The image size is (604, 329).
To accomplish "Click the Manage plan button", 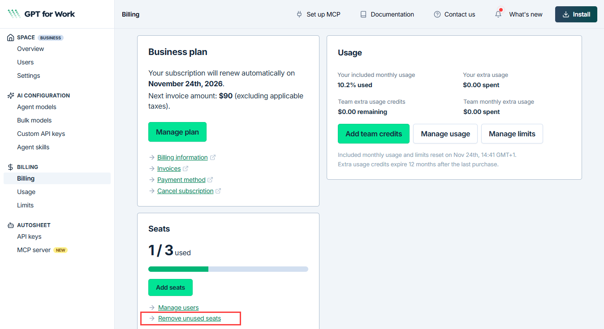I will coord(177,132).
